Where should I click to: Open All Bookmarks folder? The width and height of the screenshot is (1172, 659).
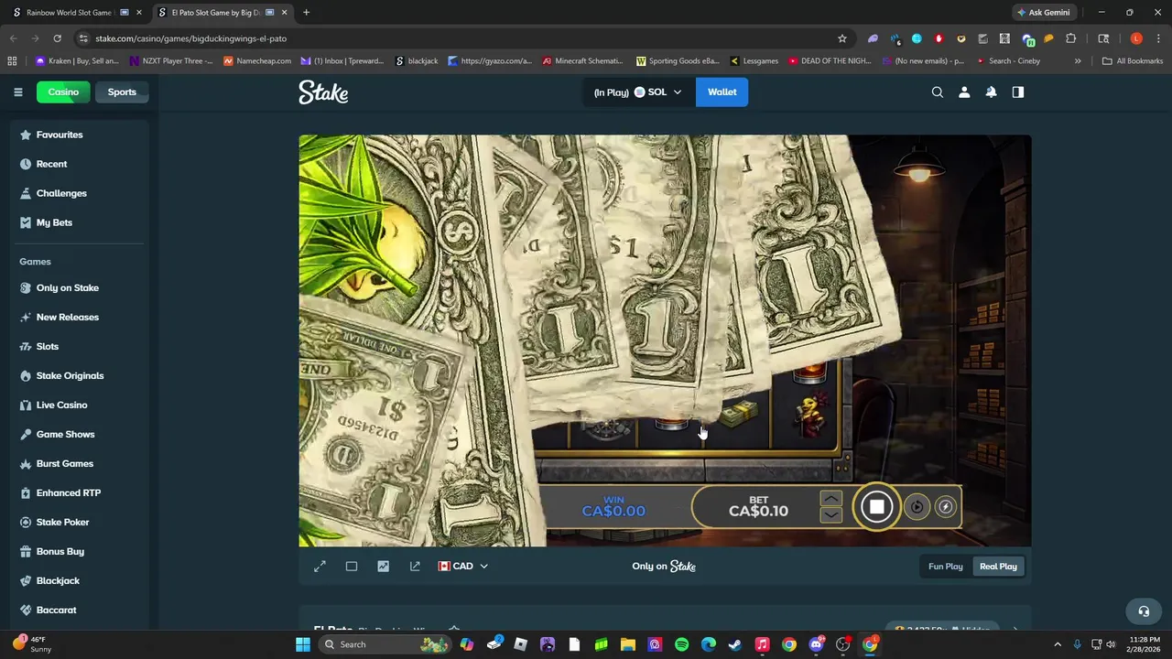[1133, 61]
